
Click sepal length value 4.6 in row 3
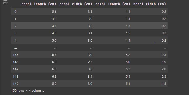click(54, 33)
